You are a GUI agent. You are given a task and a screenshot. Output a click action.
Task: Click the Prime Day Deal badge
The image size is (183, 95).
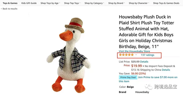pos(128,77)
